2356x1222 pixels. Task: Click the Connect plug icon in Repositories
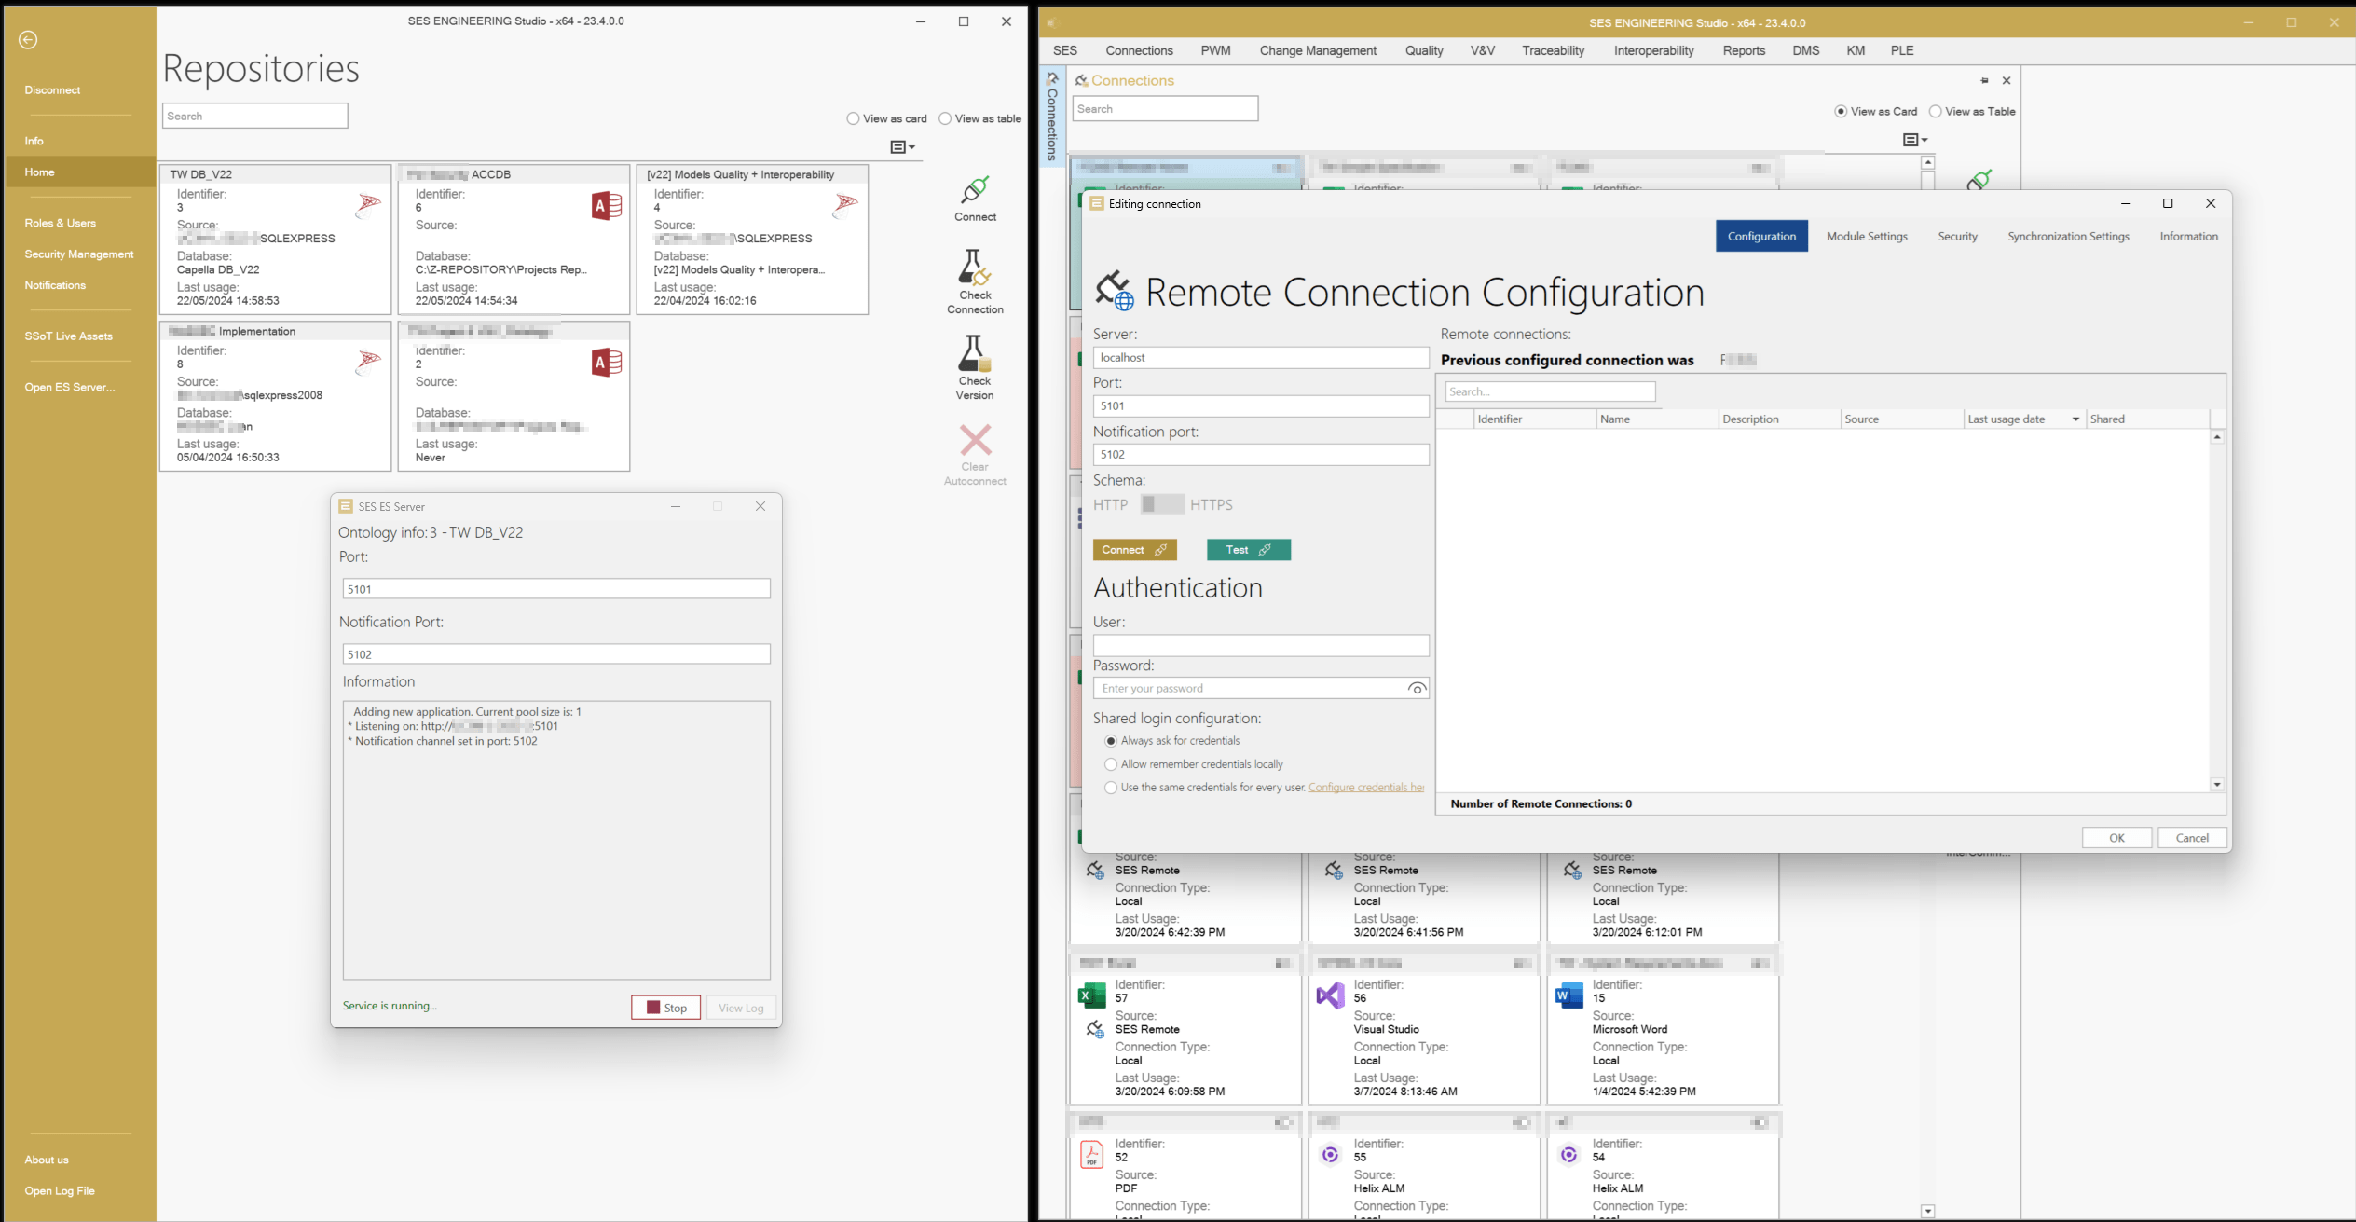pos(975,189)
